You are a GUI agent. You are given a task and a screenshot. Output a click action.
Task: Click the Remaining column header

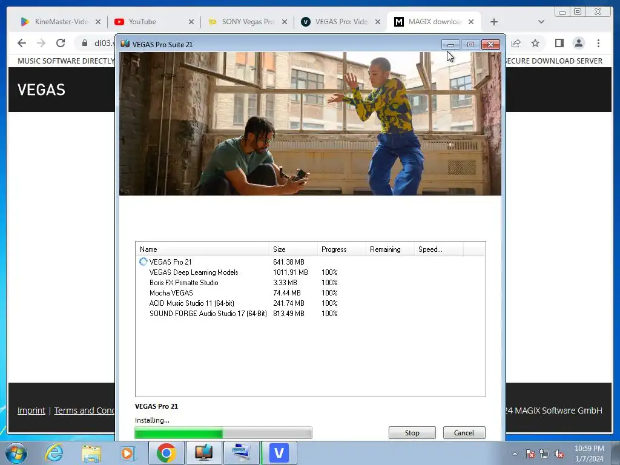(x=389, y=249)
